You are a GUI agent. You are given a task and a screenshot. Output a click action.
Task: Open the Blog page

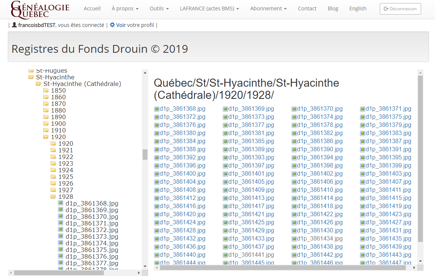coord(333,8)
